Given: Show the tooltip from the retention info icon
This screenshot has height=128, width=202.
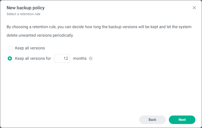Looking at the screenshot, I should (91, 58).
